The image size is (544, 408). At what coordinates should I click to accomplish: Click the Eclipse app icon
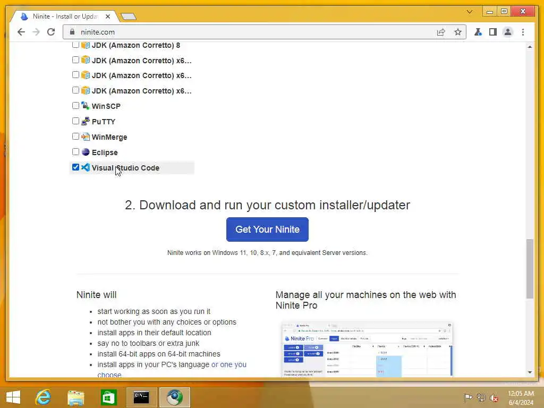tap(86, 152)
